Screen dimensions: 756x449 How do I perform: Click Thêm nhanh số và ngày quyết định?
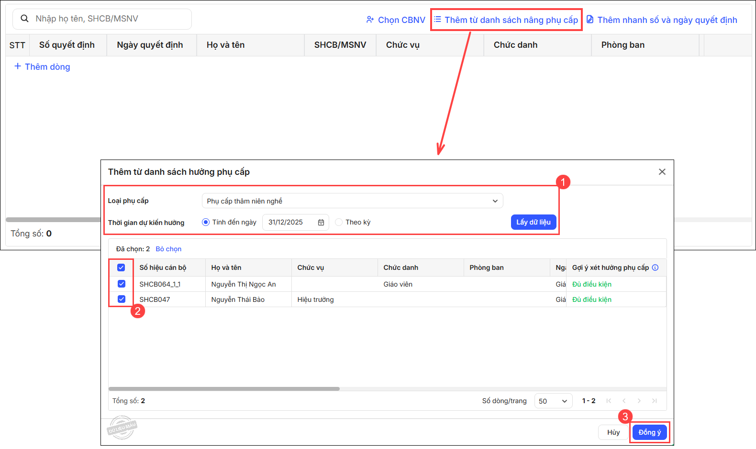click(667, 20)
